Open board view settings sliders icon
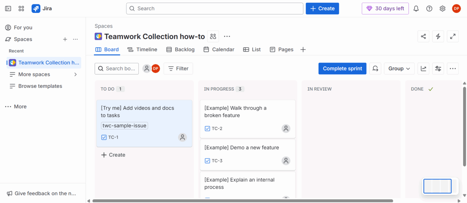Screen dimensions: 467x203 pos(438,69)
